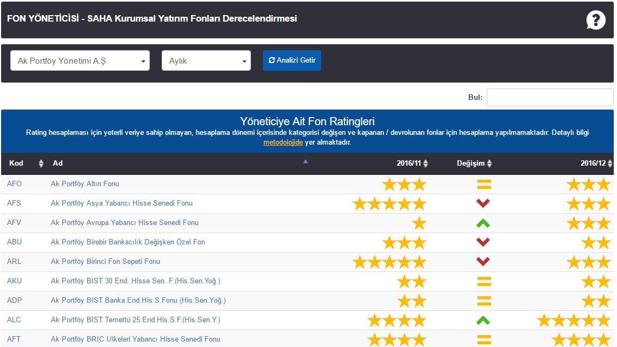Open the Ak Portföy Yönetimi A.Ş. dropdown
The height and width of the screenshot is (347, 617).
tap(80, 60)
